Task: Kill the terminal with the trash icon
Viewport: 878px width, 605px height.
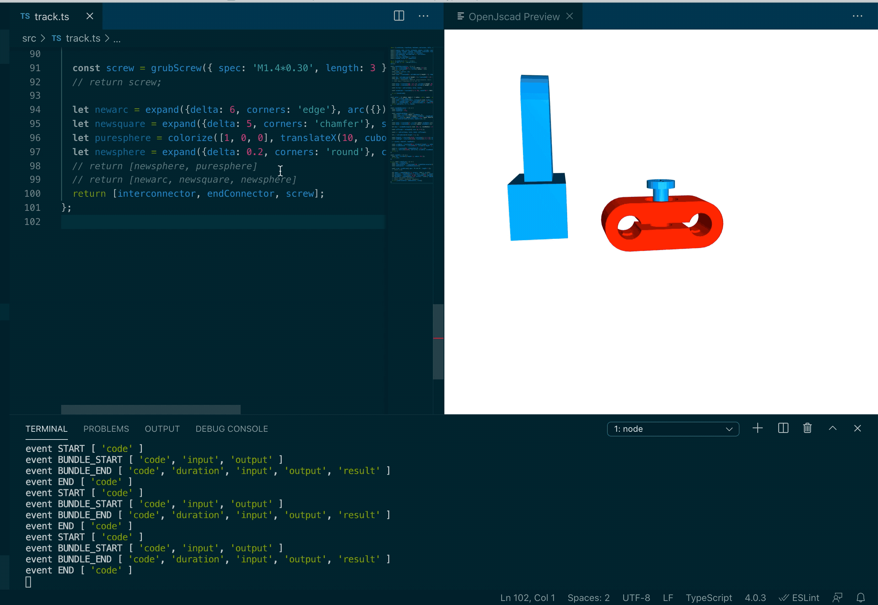Action: point(807,428)
